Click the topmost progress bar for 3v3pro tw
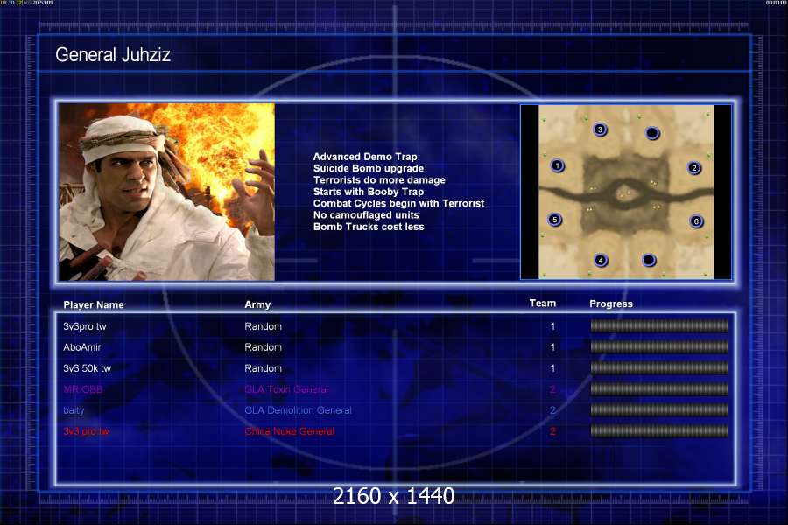This screenshot has height=525, width=788. (659, 326)
